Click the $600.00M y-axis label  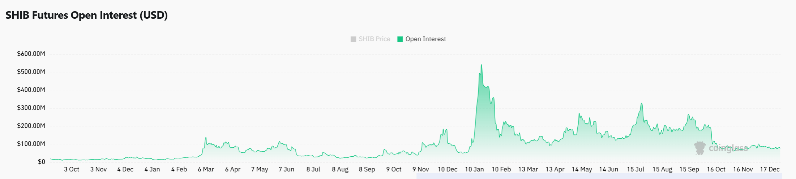pyautogui.click(x=31, y=54)
